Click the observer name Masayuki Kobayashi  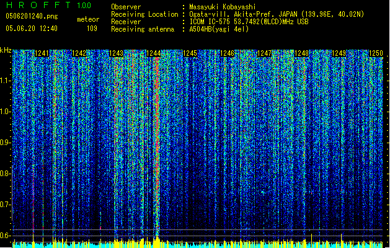click(223, 7)
